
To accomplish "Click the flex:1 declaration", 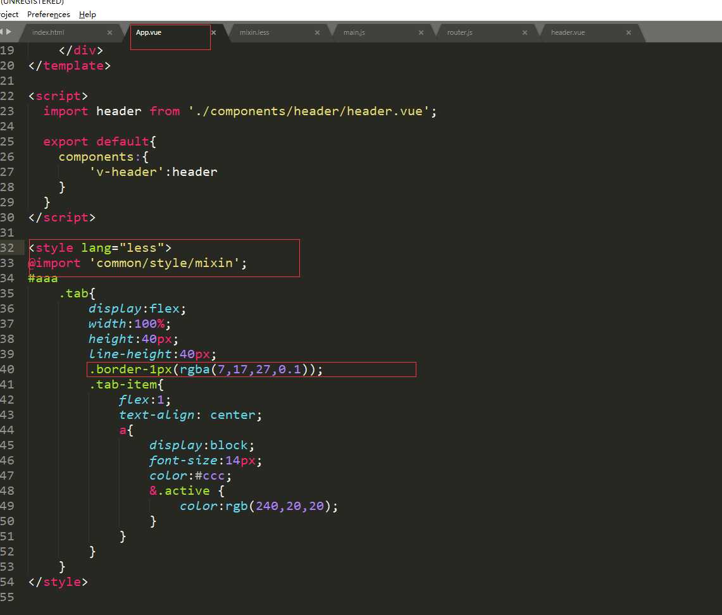I will pyautogui.click(x=144, y=400).
